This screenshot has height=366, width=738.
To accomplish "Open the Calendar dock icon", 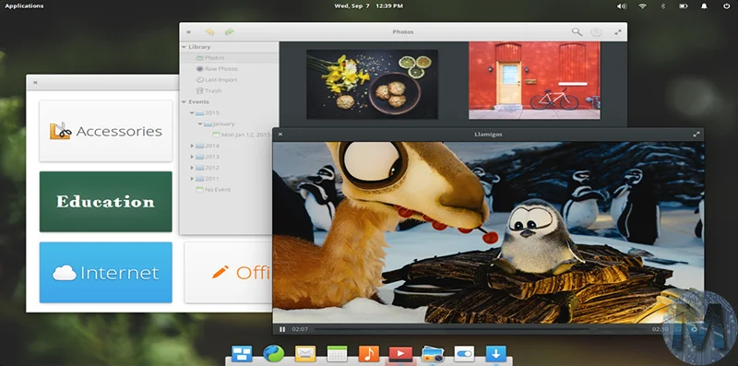I will point(337,353).
